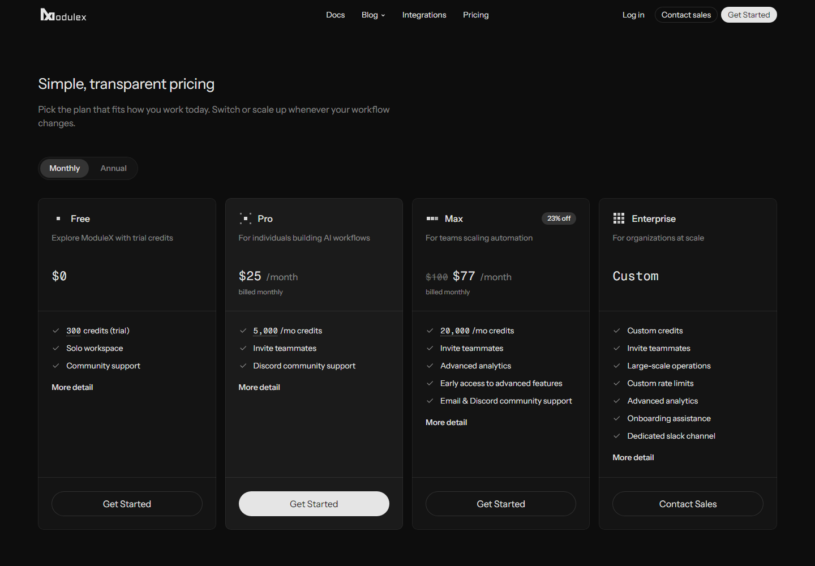Open Pricing in the nav bar
The image size is (815, 566).
[476, 15]
